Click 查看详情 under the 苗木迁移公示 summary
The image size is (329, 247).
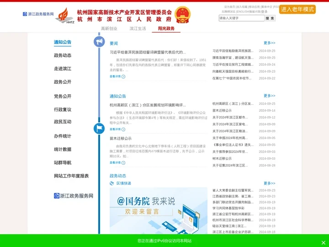(x=117, y=162)
